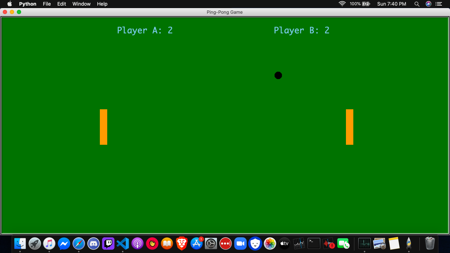Launch Twitch from the dock
Screen dimensions: 450x253
[x=108, y=243]
